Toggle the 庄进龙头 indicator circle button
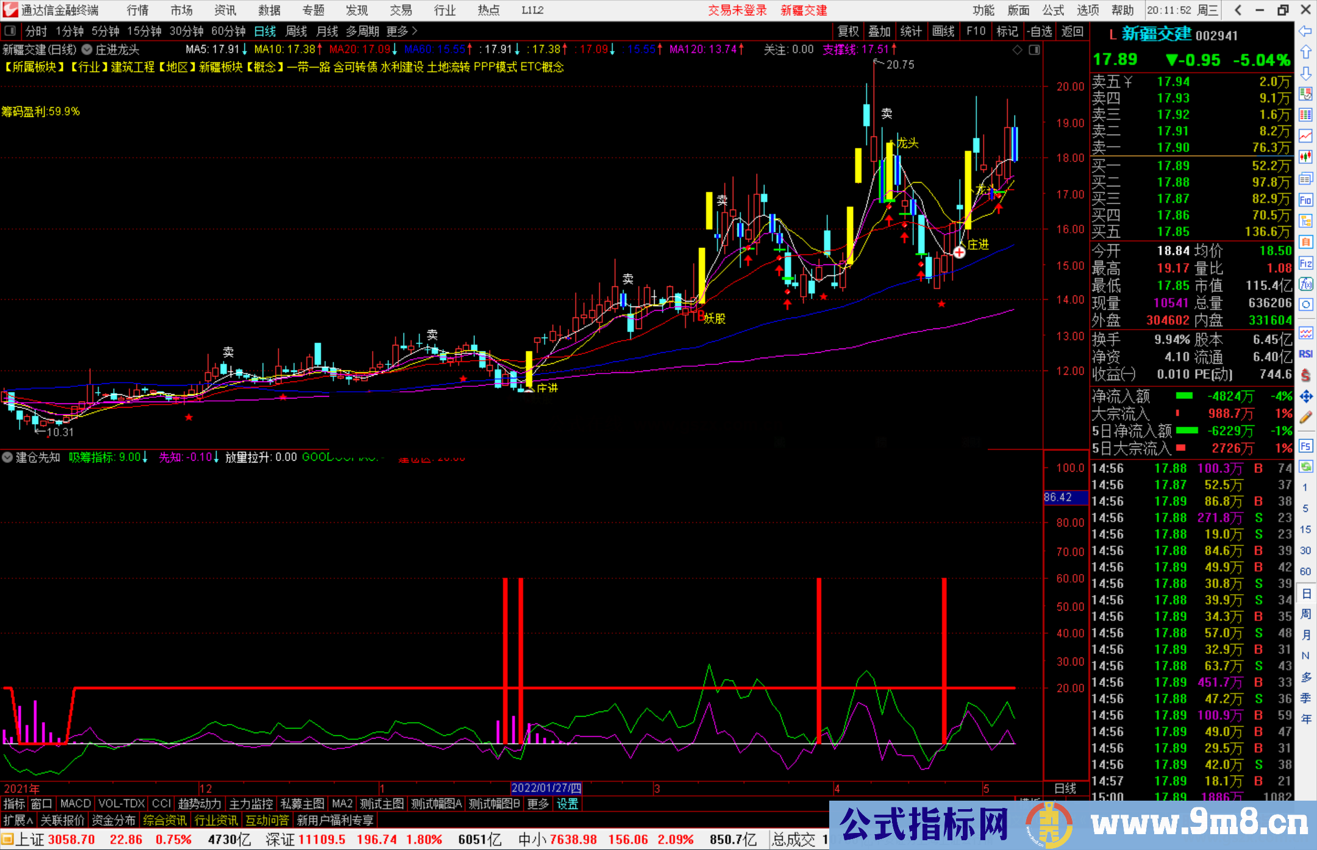The width and height of the screenshot is (1317, 850). click(87, 50)
